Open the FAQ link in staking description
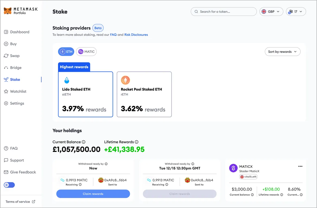 (113, 35)
